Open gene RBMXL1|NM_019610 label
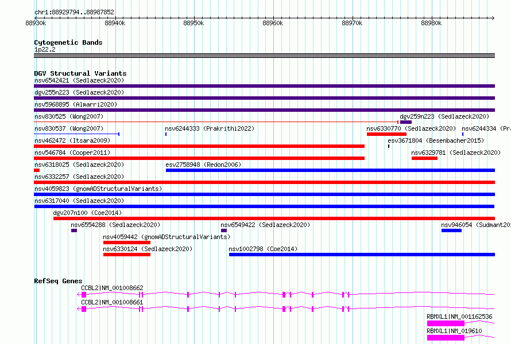This screenshot has width=511, height=344. pyautogui.click(x=454, y=331)
